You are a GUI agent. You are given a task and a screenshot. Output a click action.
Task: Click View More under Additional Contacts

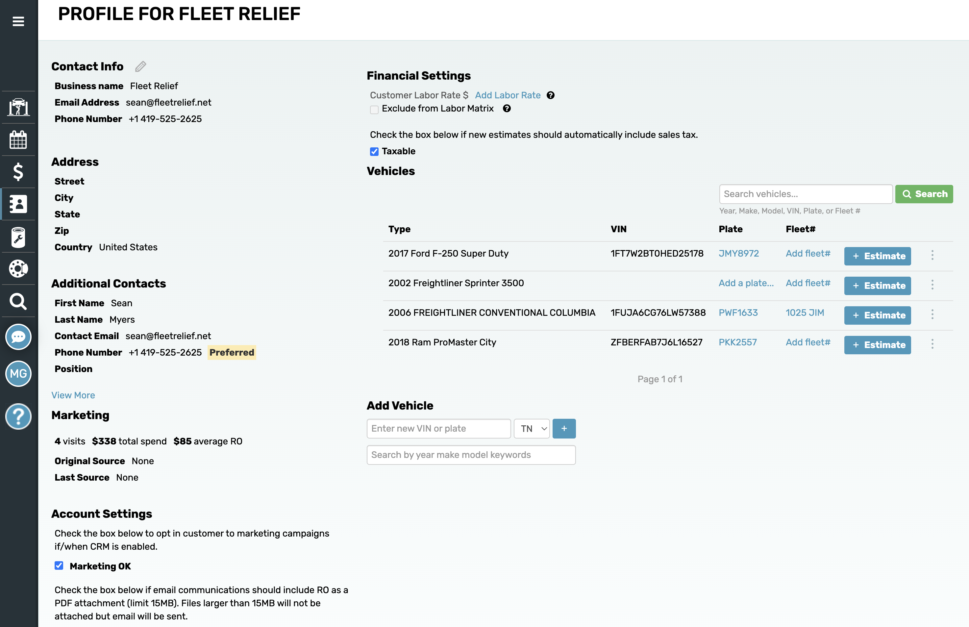tap(73, 395)
